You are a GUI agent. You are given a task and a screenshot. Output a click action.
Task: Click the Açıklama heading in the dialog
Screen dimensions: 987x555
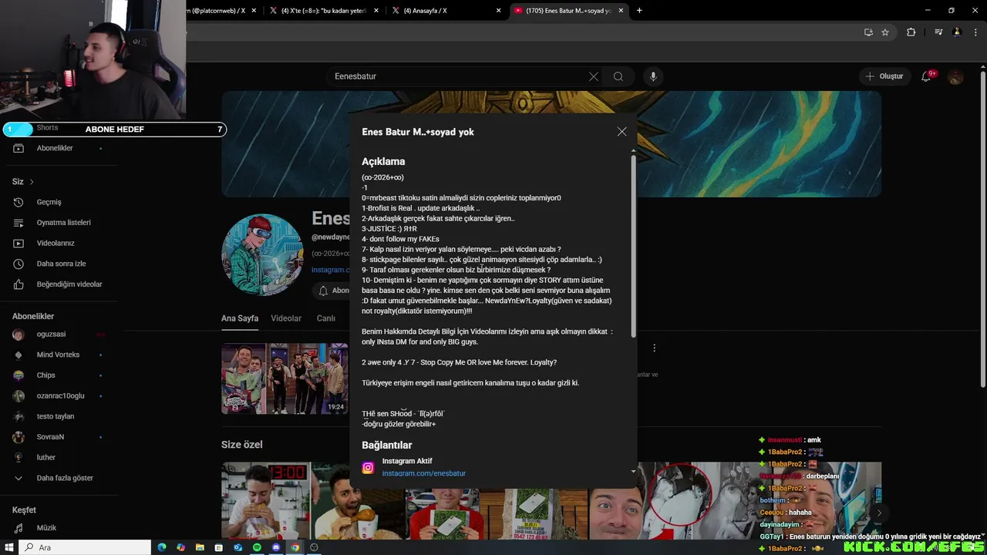coord(383,162)
